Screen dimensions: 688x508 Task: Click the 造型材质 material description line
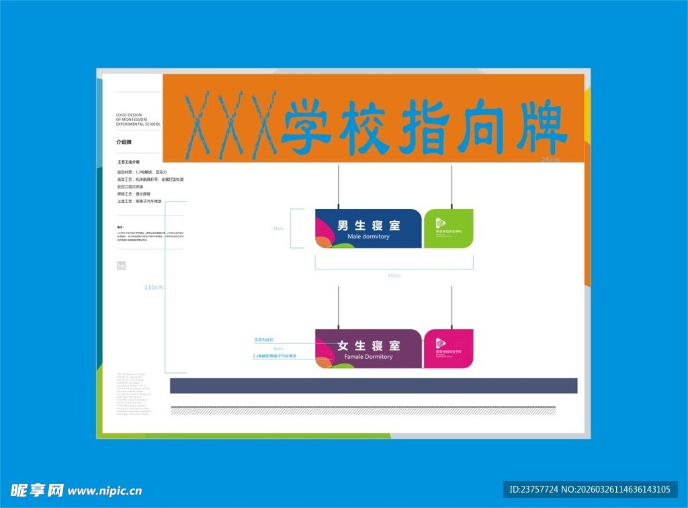142,173
